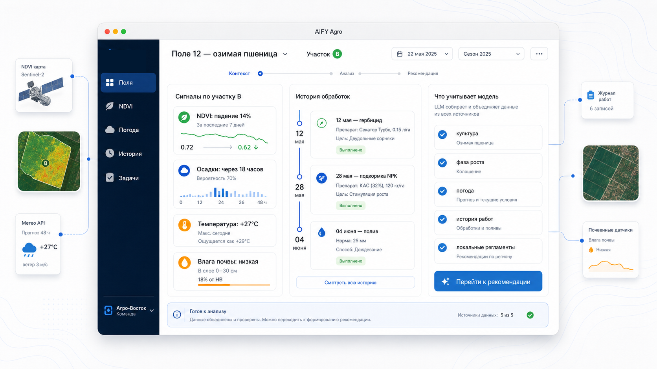
Task: Click the soil moisture 18% progress bar
Action: point(234,285)
